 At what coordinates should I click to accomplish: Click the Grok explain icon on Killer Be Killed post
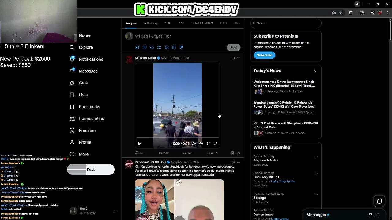[x=233, y=58]
